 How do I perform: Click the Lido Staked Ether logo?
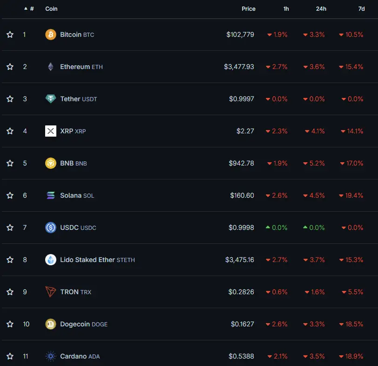coord(51,260)
